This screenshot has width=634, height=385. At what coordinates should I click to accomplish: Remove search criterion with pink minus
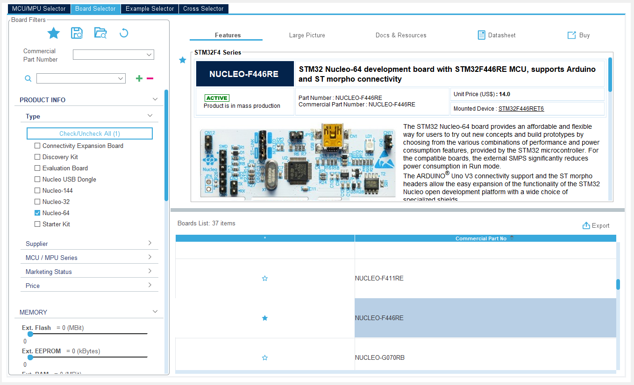150,78
